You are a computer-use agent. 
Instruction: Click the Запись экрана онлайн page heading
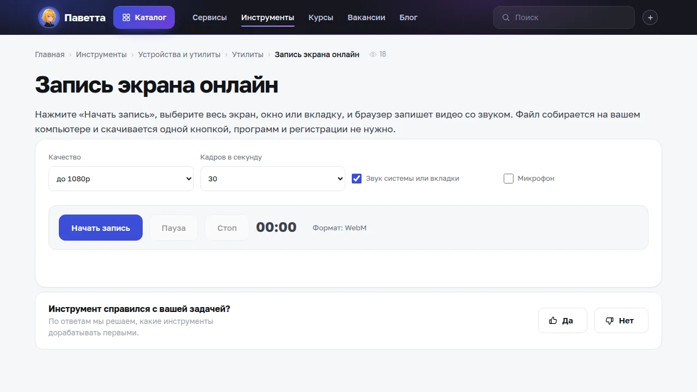coord(157,85)
